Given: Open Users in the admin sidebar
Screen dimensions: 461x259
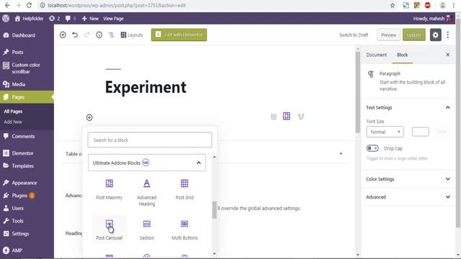Looking at the screenshot, I should pos(17,208).
